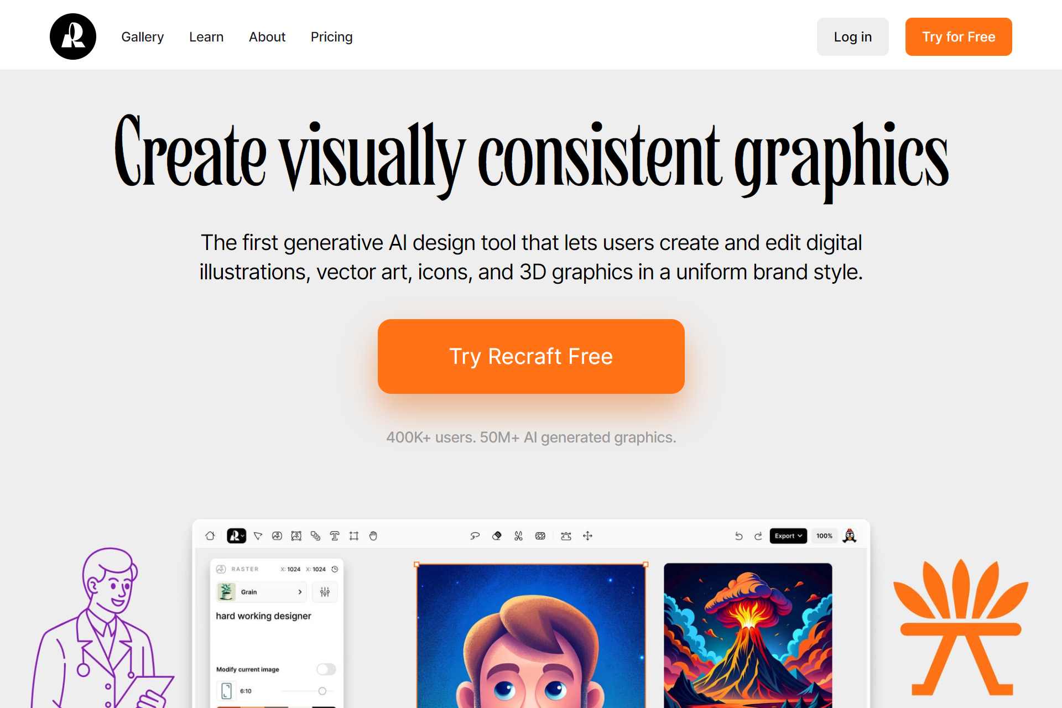
Task: Expand the Grain style selector
Action: point(261,592)
